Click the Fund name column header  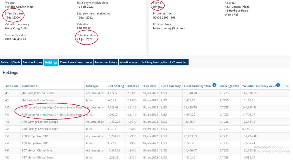[29, 86]
